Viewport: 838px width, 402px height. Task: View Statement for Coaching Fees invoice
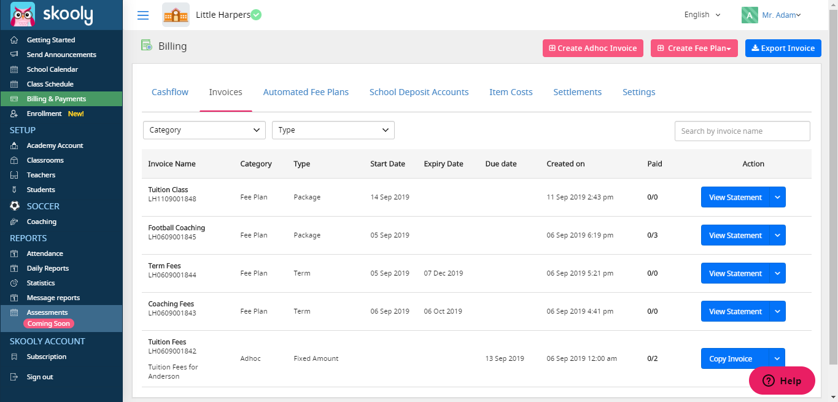coord(735,312)
